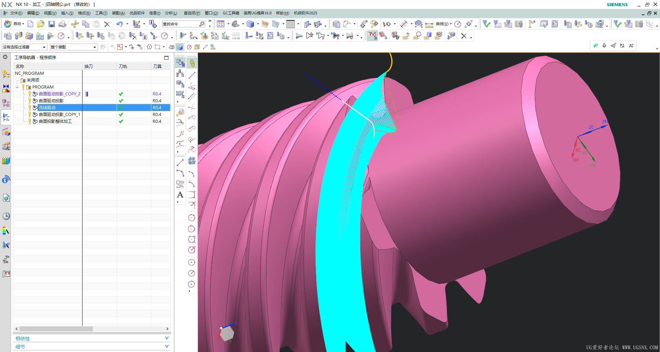
Task: Click the Print icon
Action: 62,24
